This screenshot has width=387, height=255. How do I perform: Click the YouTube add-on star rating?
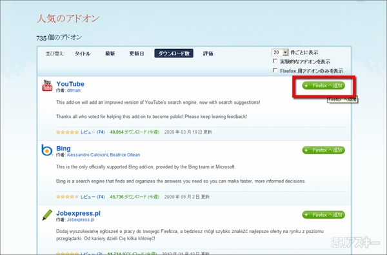(x=67, y=132)
